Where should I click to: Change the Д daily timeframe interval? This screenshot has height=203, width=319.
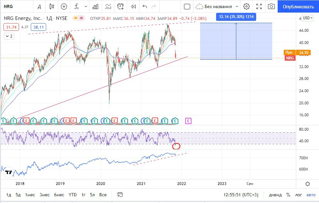coord(39,6)
